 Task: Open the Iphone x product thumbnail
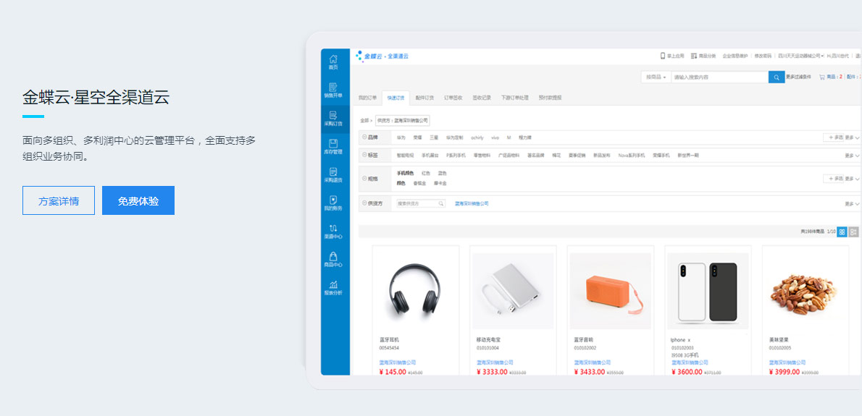(708, 291)
